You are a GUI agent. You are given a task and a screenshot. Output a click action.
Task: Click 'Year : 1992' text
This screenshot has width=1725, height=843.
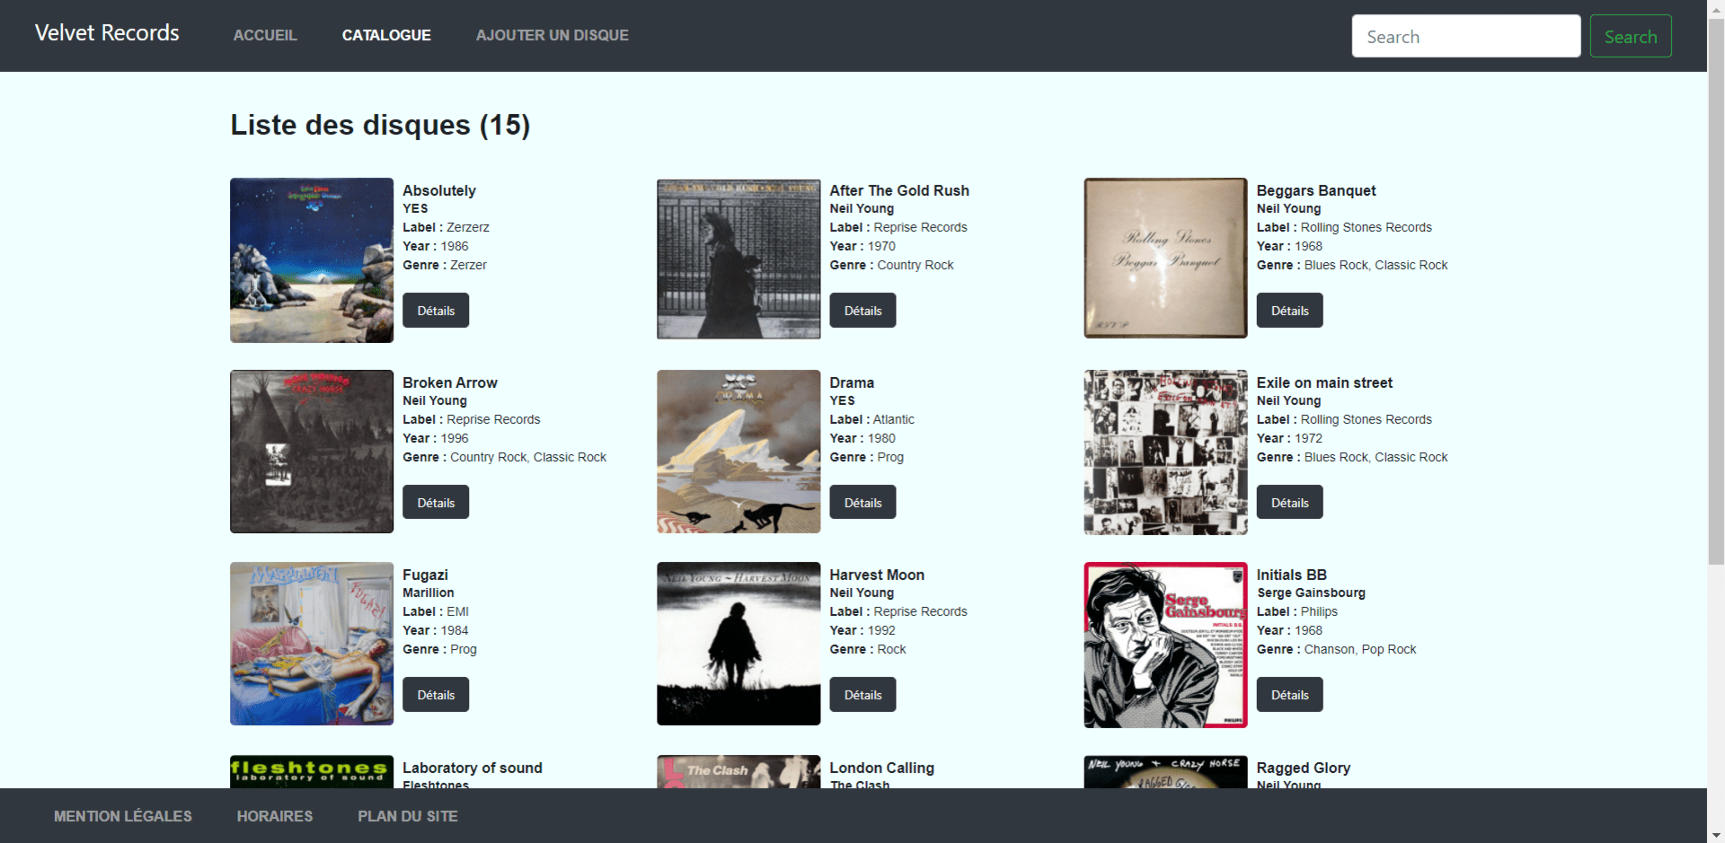click(x=862, y=630)
